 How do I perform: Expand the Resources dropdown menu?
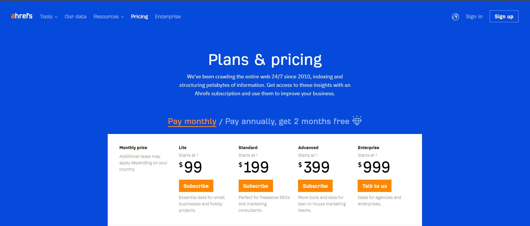(x=109, y=17)
